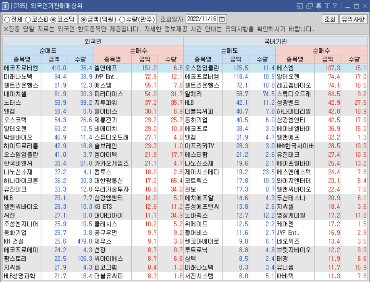Select the 코스피 market radio button
The height and width of the screenshot is (282, 370).
coord(28,19)
